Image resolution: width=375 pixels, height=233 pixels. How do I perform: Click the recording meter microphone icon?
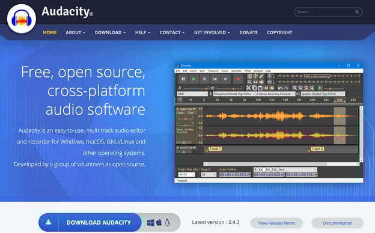pos(269,76)
